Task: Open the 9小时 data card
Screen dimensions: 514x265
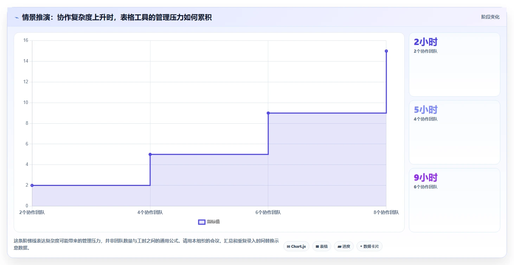Action: pyautogui.click(x=454, y=200)
